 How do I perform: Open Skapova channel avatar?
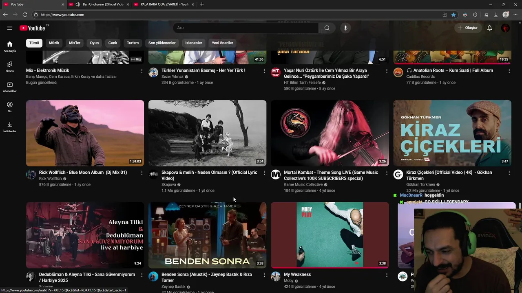[153, 175]
